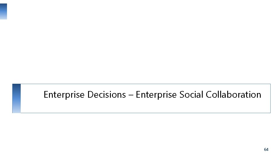Select the blue accent bar beside the title
This screenshot has width=280, height=157.
coord(16,98)
